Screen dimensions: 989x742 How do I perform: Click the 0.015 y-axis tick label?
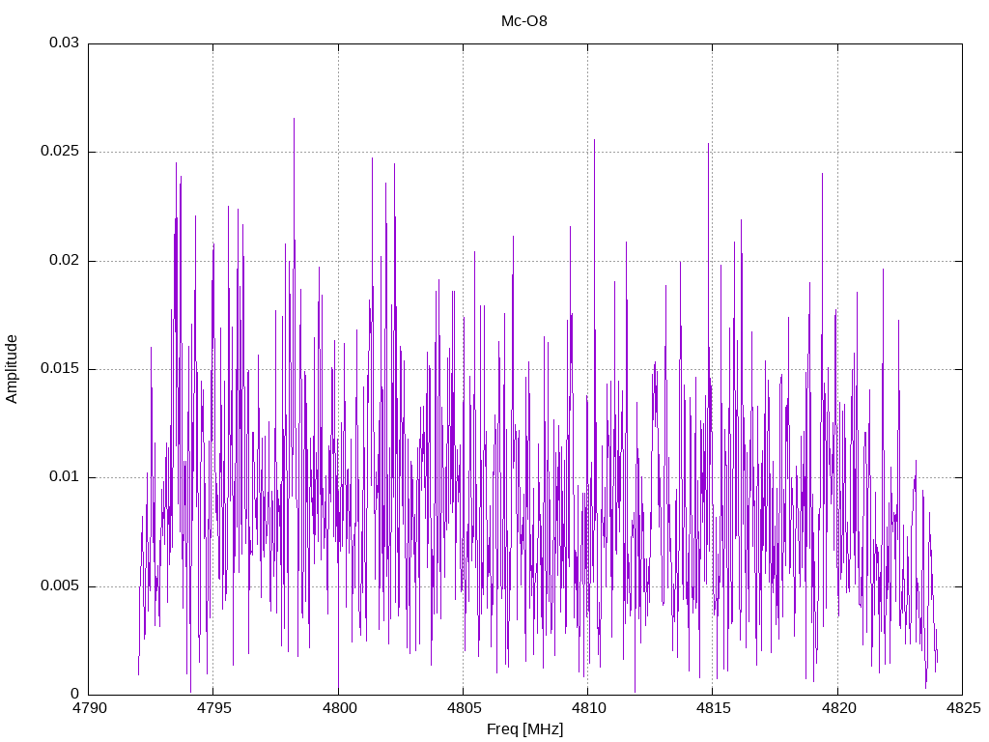point(61,368)
